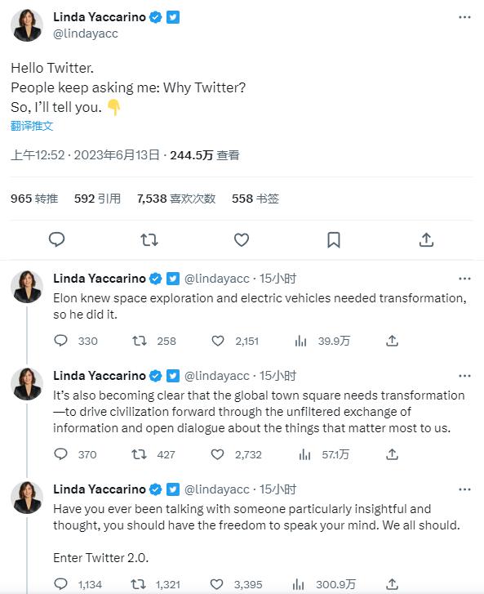Open @lindayacc handle on the main tweet
Viewport: 484px width, 594px height.
coord(86,33)
